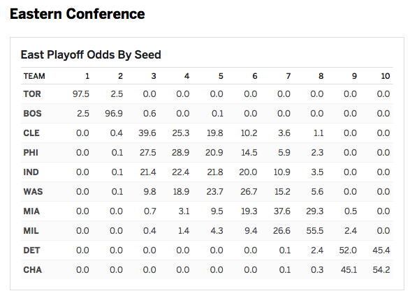Click East Playoff Odds By Seed title
The image size is (417, 298).
(x=91, y=54)
